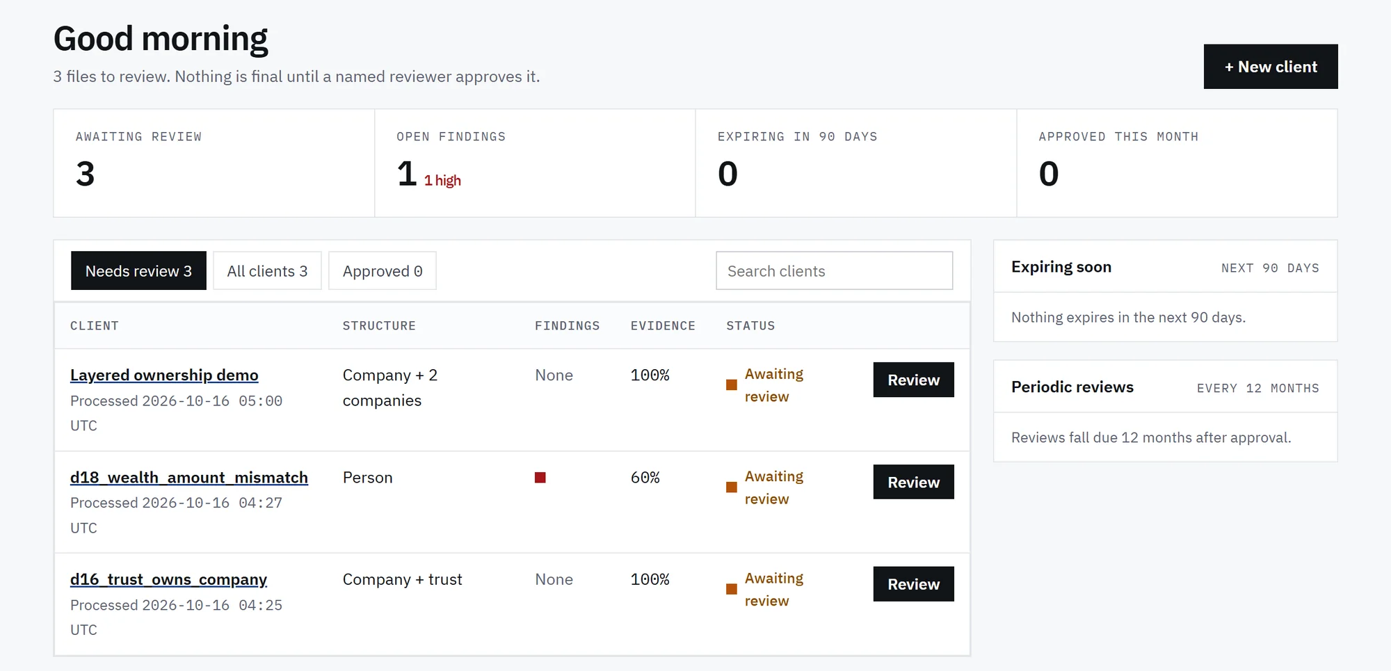Click the EVIDENCE column header
Screen dimensions: 1391x671
pyautogui.click(x=663, y=325)
